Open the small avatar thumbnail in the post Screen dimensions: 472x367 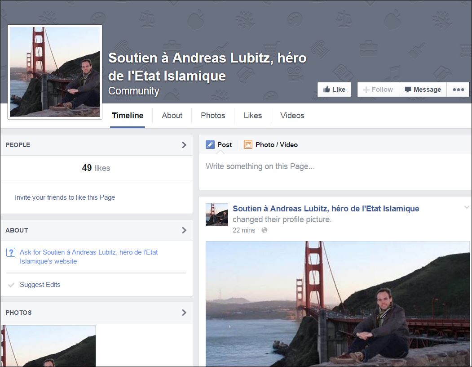pos(217,215)
